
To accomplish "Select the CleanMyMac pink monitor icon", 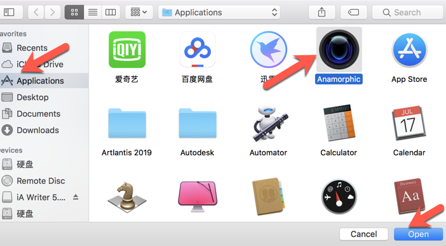I will coord(198,197).
